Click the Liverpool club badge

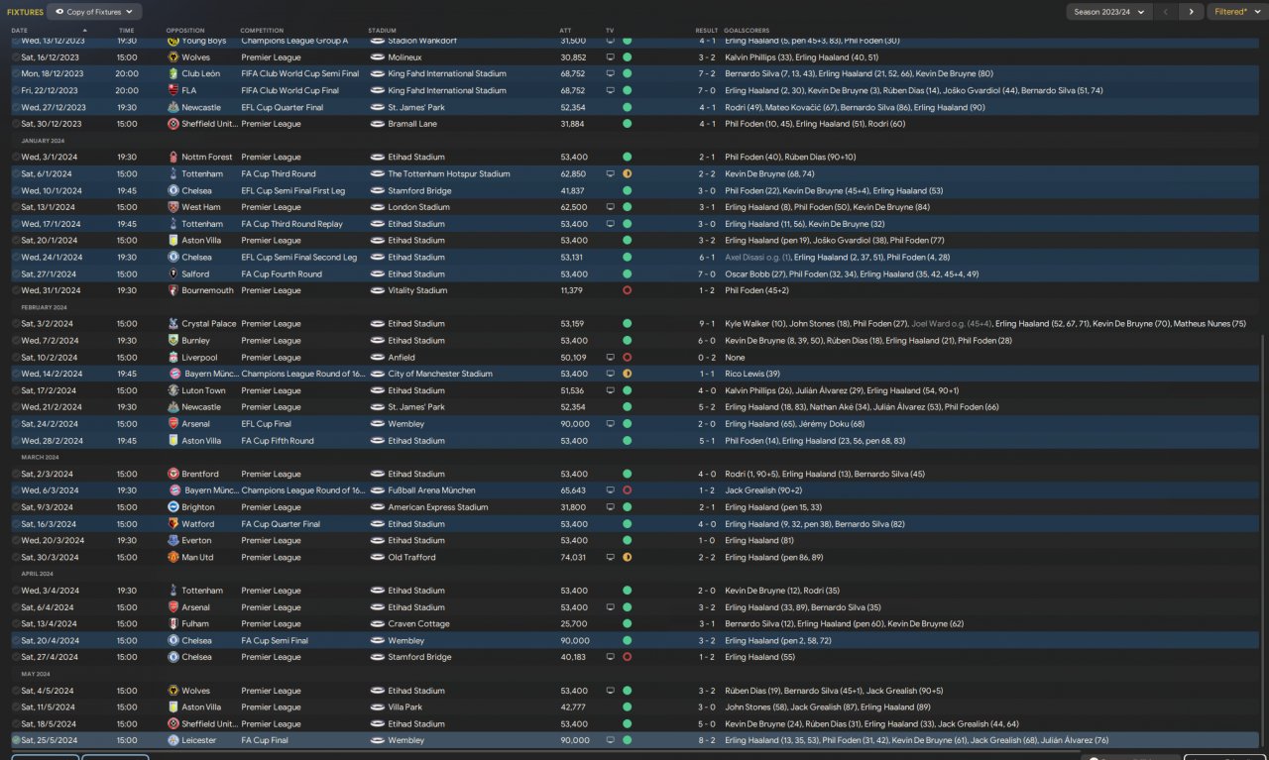[173, 358]
